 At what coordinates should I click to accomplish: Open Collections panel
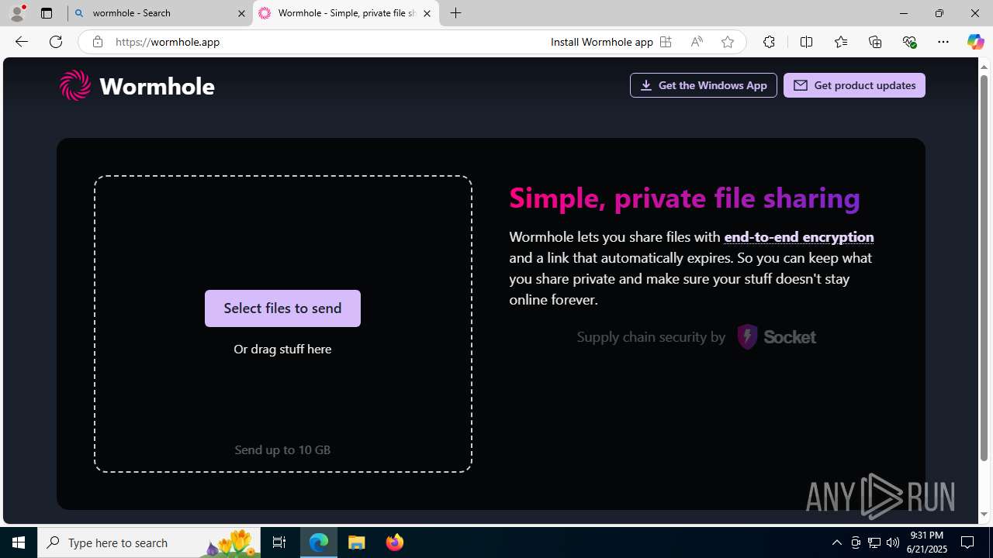[x=875, y=42]
